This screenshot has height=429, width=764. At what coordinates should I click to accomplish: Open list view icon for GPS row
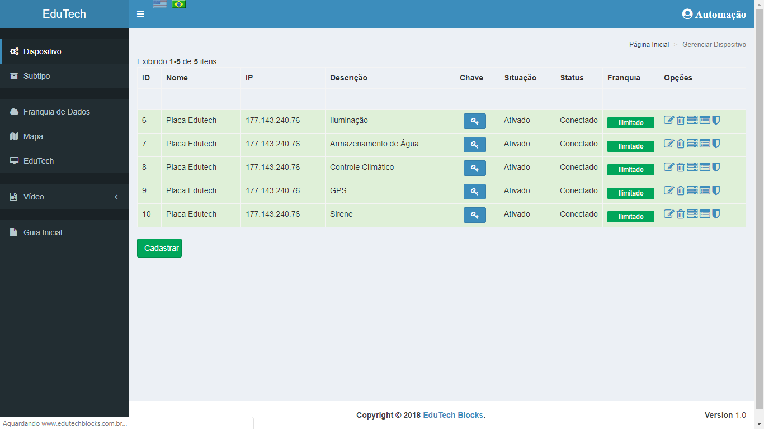(x=705, y=190)
